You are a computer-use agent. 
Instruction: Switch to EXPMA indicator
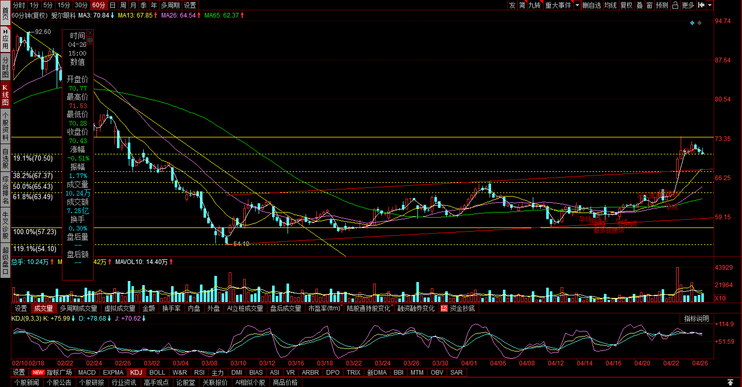pyautogui.click(x=113, y=372)
